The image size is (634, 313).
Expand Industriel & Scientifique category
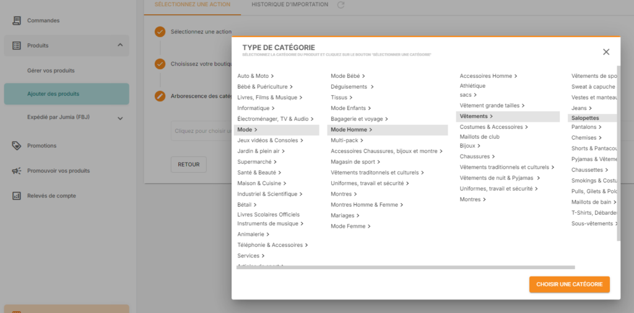[270, 194]
